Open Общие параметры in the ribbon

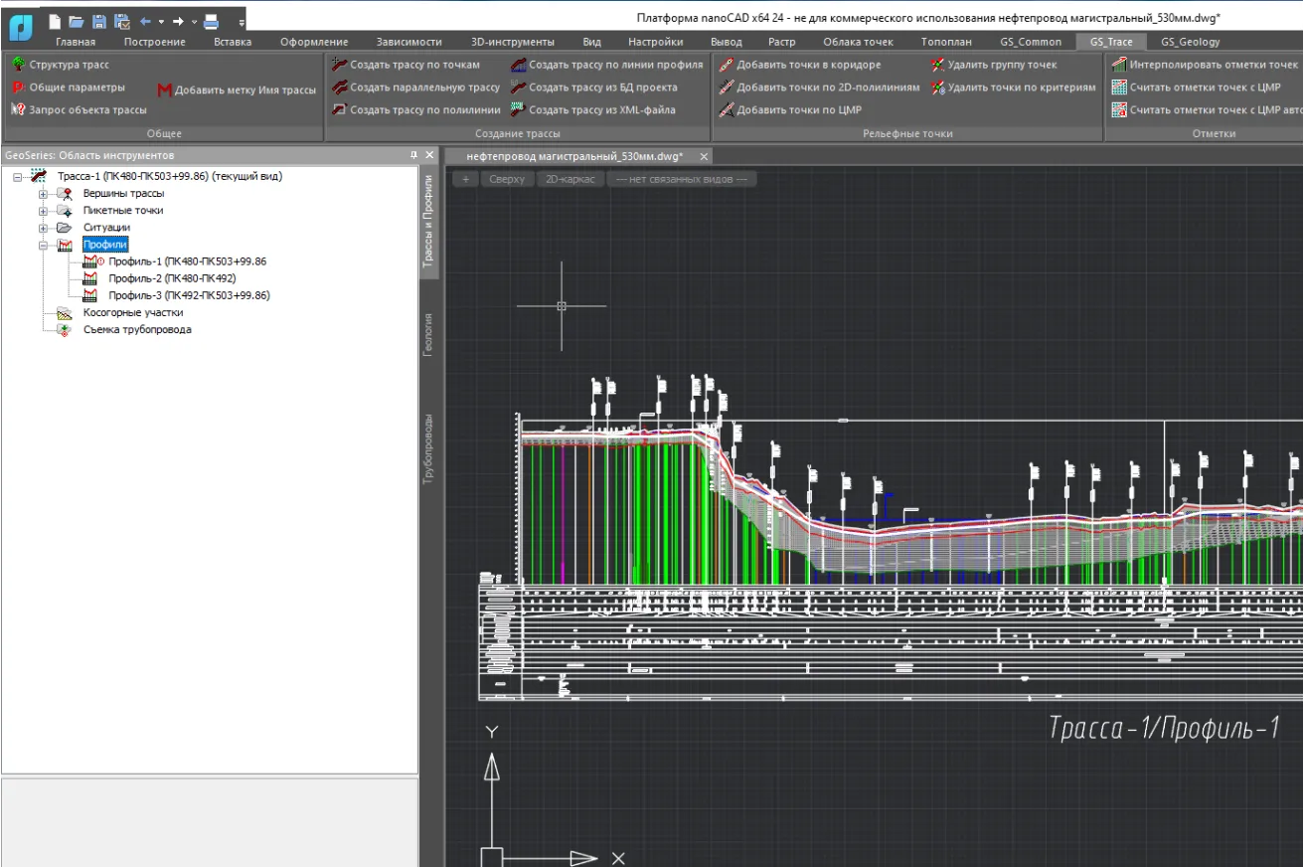[x=77, y=87]
